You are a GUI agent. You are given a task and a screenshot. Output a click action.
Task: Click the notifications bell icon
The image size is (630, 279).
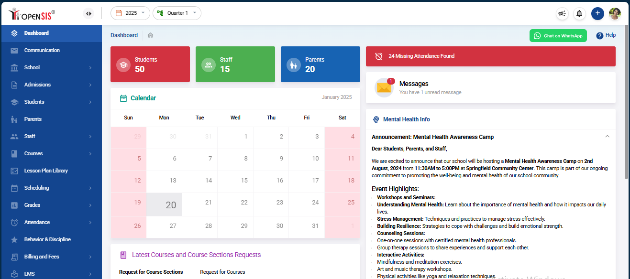[579, 13]
